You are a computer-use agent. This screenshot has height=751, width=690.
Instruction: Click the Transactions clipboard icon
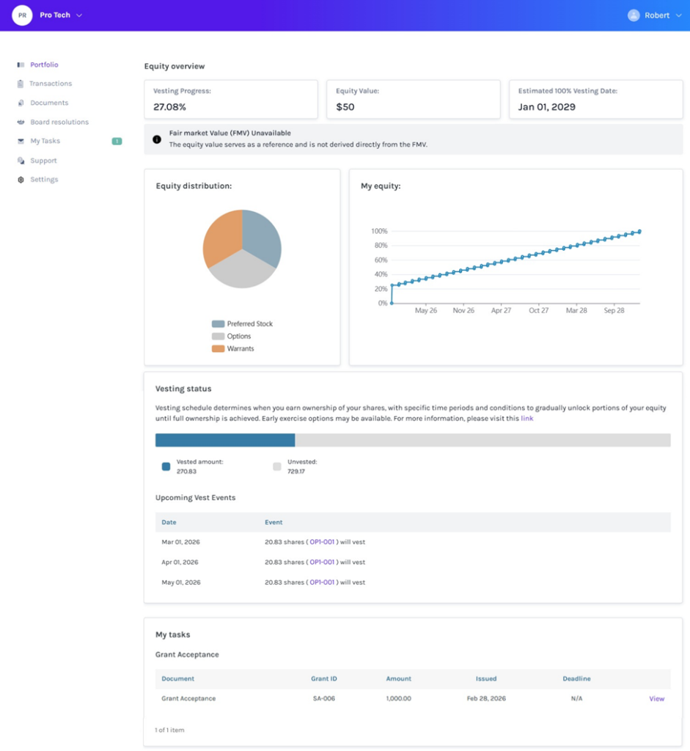coord(21,84)
